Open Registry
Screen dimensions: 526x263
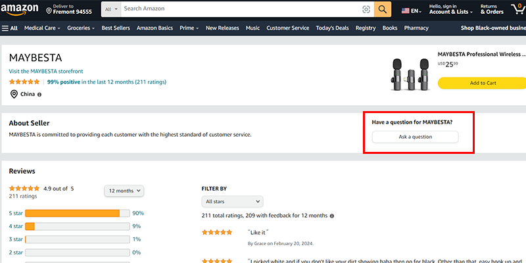(366, 28)
